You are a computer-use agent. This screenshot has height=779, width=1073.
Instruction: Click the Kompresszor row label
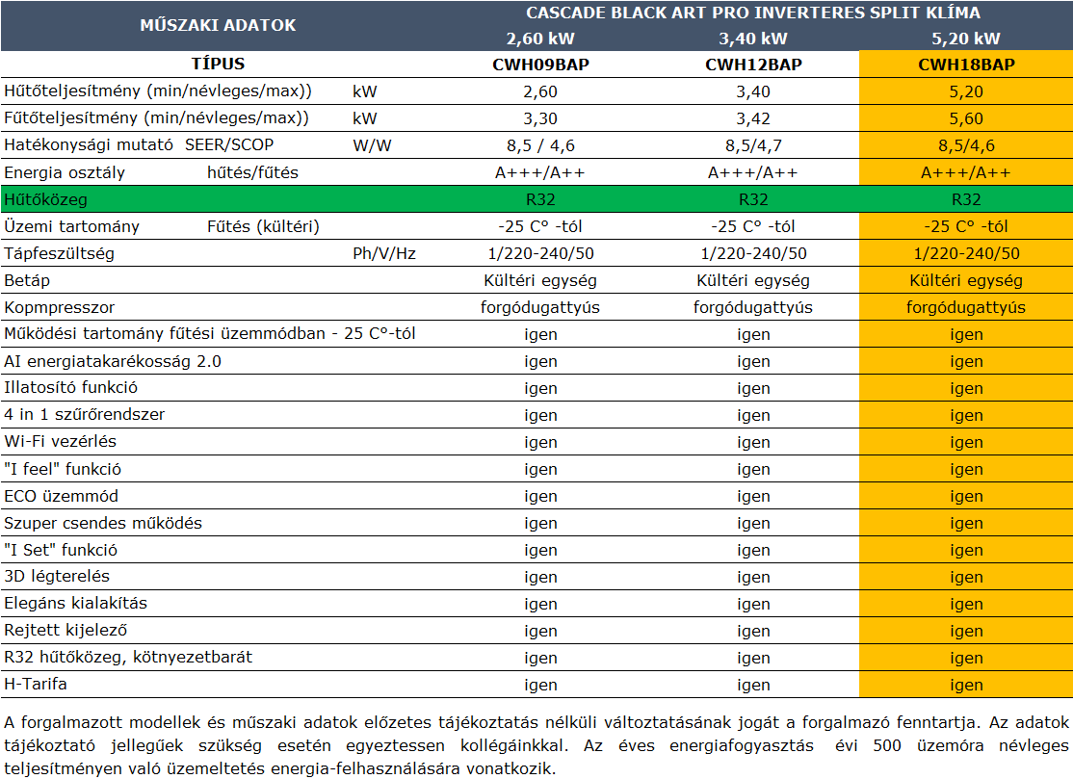(60, 307)
